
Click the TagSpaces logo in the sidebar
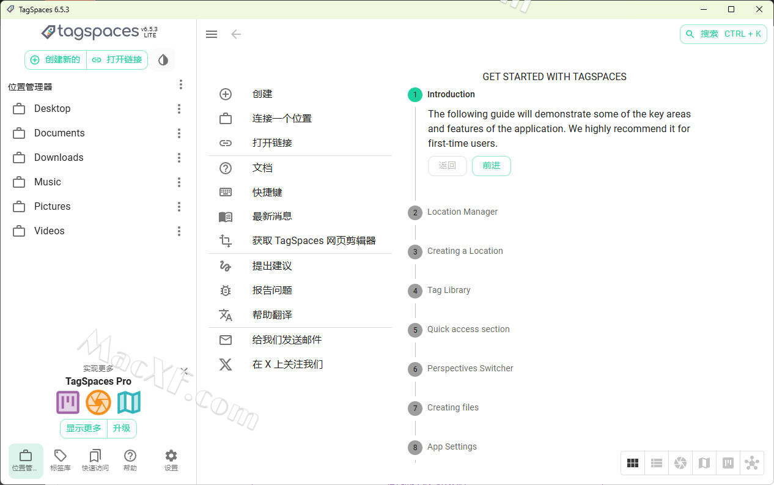(x=90, y=32)
